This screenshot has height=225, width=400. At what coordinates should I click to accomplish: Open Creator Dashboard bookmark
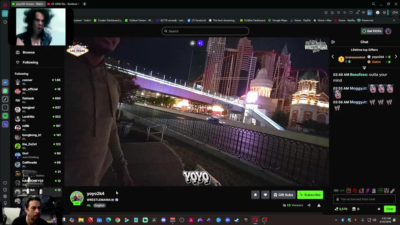(x=108, y=20)
